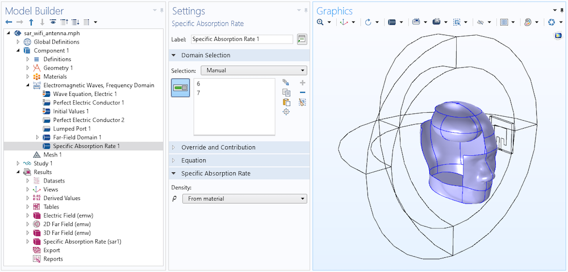Toggle the grid display icon in Graphics
568x272 pixels.
[504, 23]
